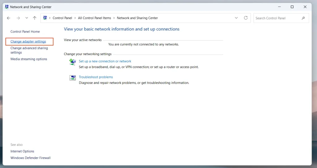Go up one level with the up arrow
The image size is (317, 168).
(x=35, y=18)
